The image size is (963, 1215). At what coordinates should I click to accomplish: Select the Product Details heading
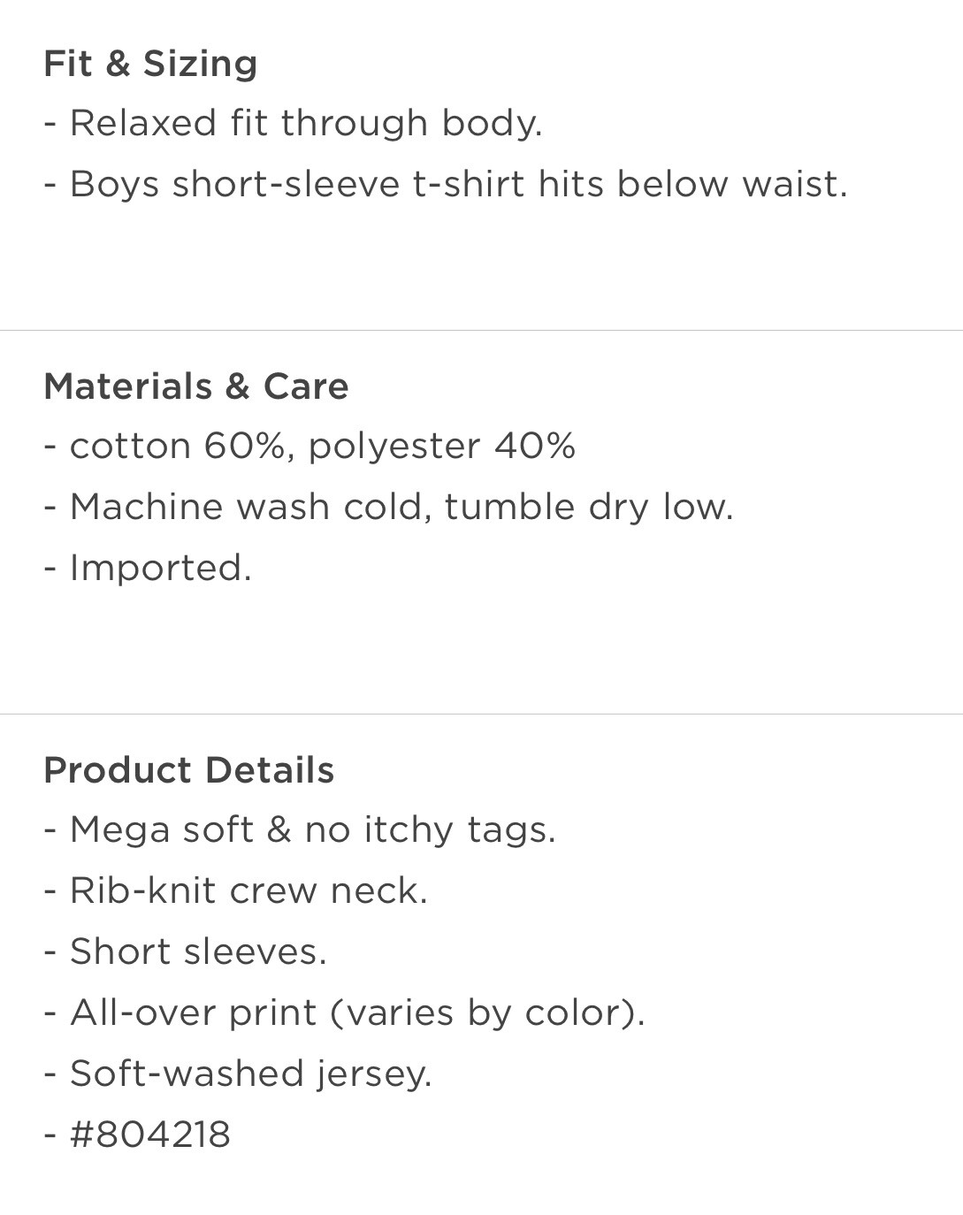click(189, 770)
